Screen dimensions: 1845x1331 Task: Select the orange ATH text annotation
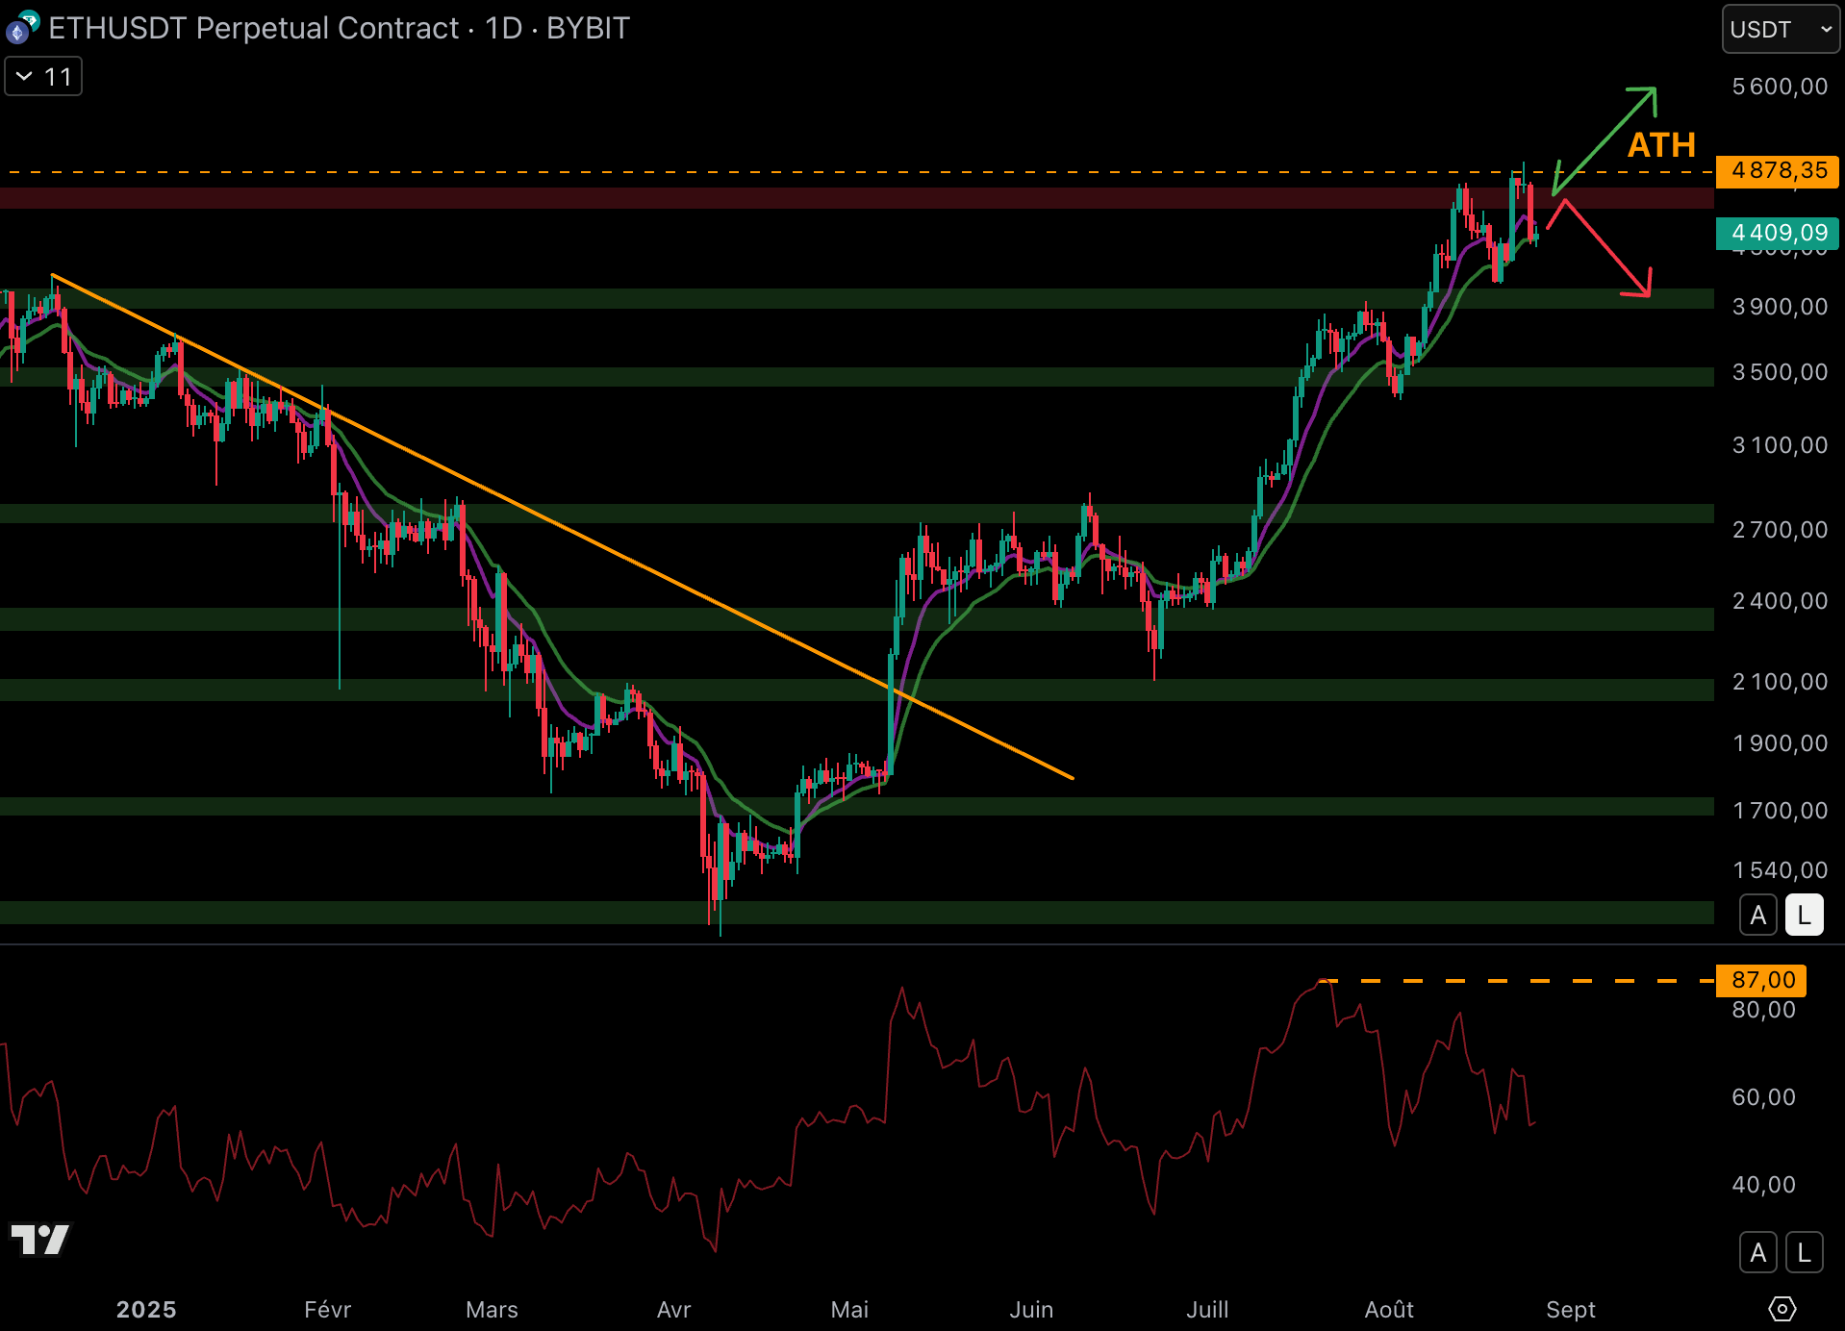[1660, 145]
